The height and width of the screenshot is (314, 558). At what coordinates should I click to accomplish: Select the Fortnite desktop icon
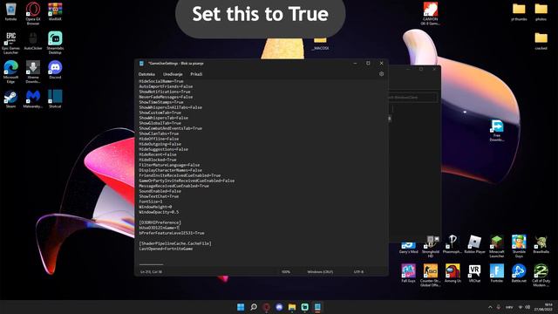(496, 273)
